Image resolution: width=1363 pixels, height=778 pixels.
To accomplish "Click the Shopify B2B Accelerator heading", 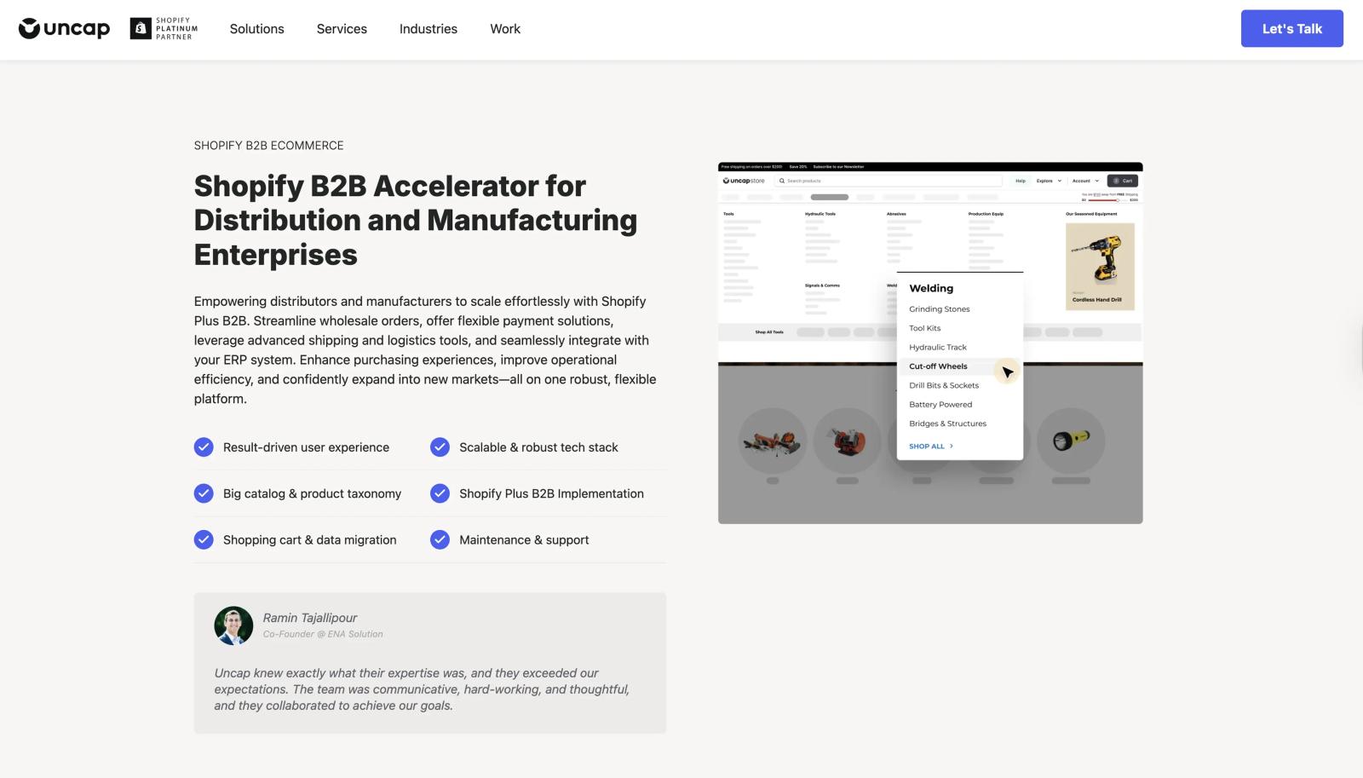I will (x=416, y=220).
